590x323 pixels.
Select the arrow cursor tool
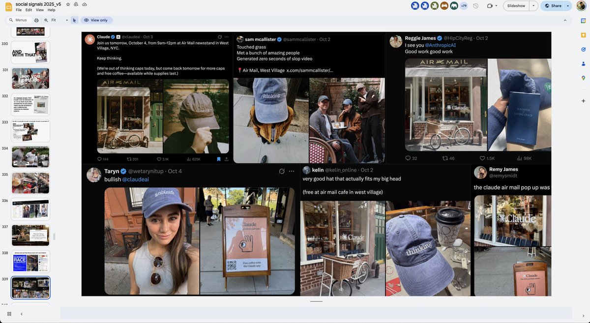tap(74, 20)
